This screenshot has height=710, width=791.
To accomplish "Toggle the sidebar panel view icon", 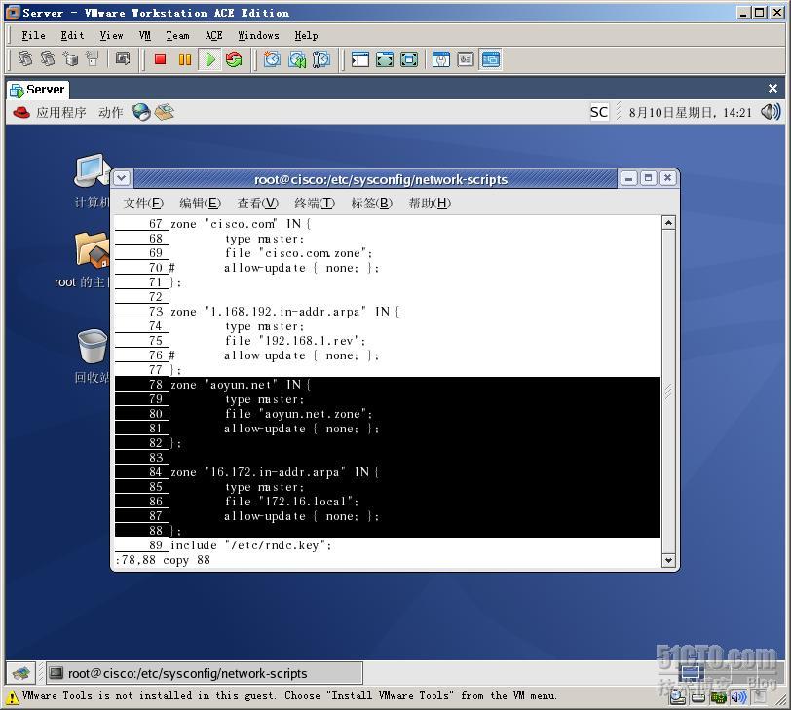I will [x=360, y=59].
